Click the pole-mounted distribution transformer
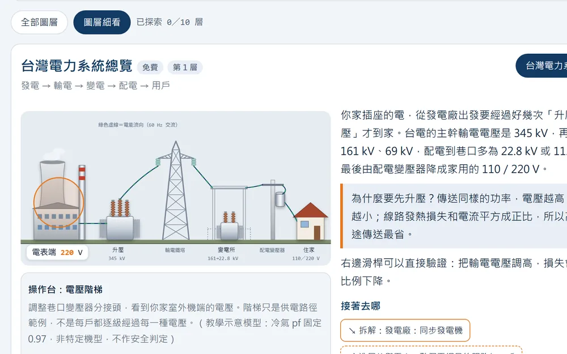567x354 pixels. tap(280, 199)
